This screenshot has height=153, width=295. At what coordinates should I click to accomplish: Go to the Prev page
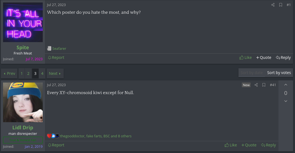point(9,73)
